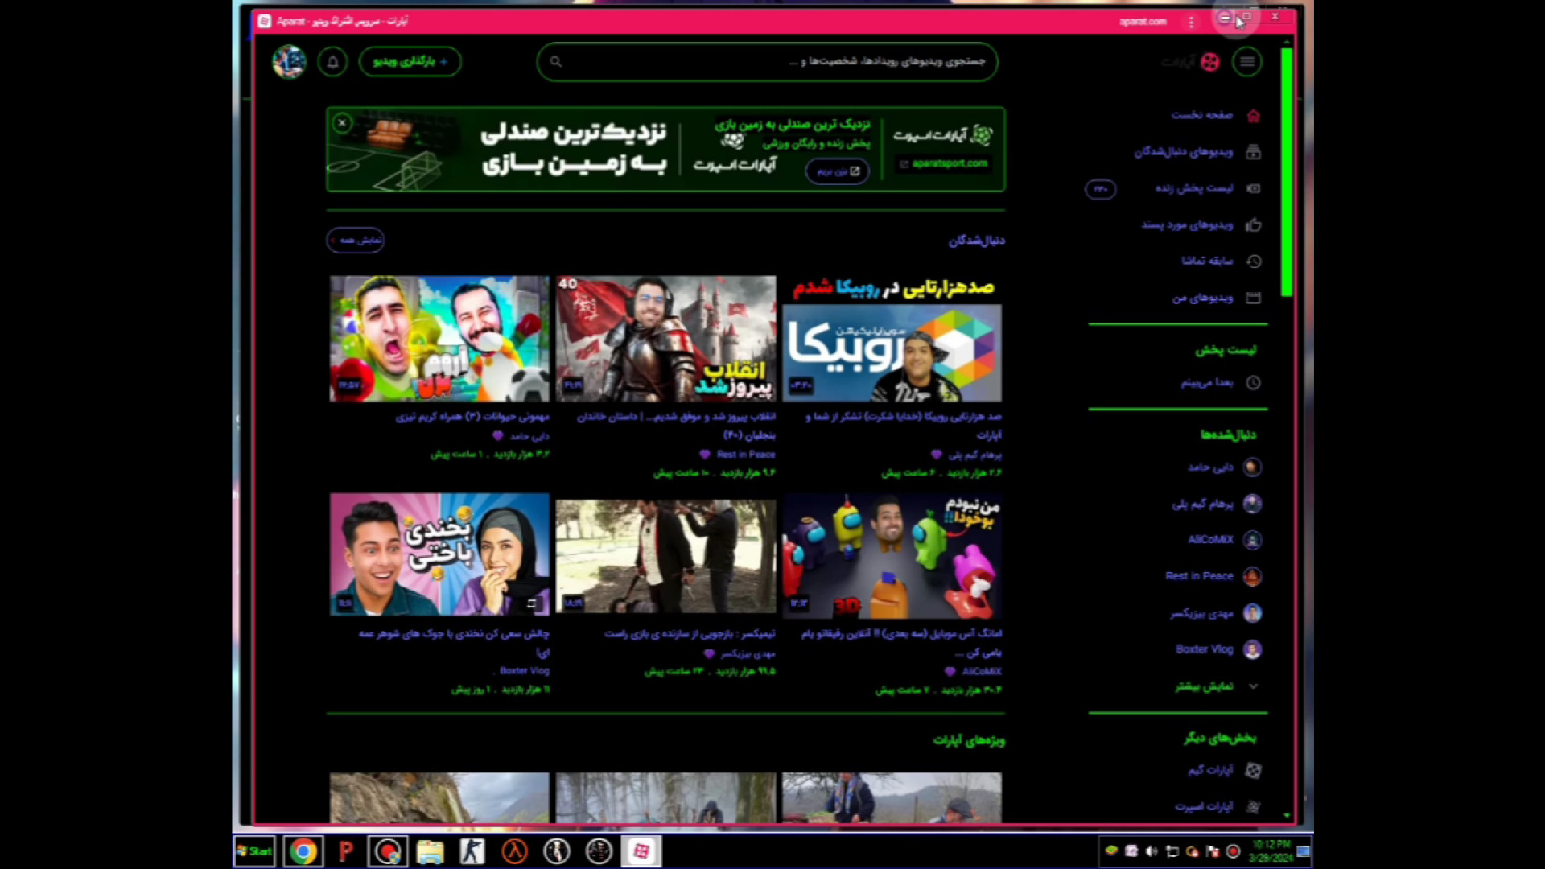Click the live camera icon in sidebar
This screenshot has height=869, width=1545.
[x=1253, y=188]
